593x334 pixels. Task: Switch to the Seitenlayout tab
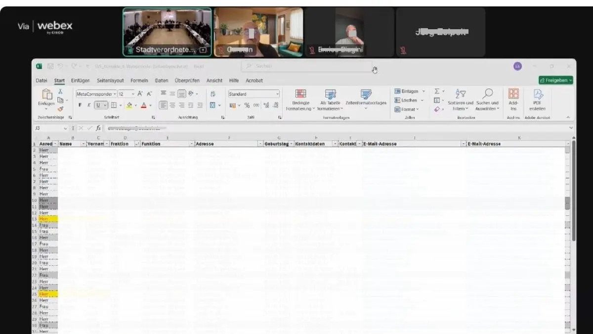(x=111, y=81)
